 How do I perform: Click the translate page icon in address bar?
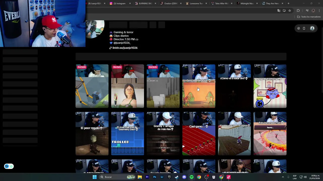pos(279,11)
